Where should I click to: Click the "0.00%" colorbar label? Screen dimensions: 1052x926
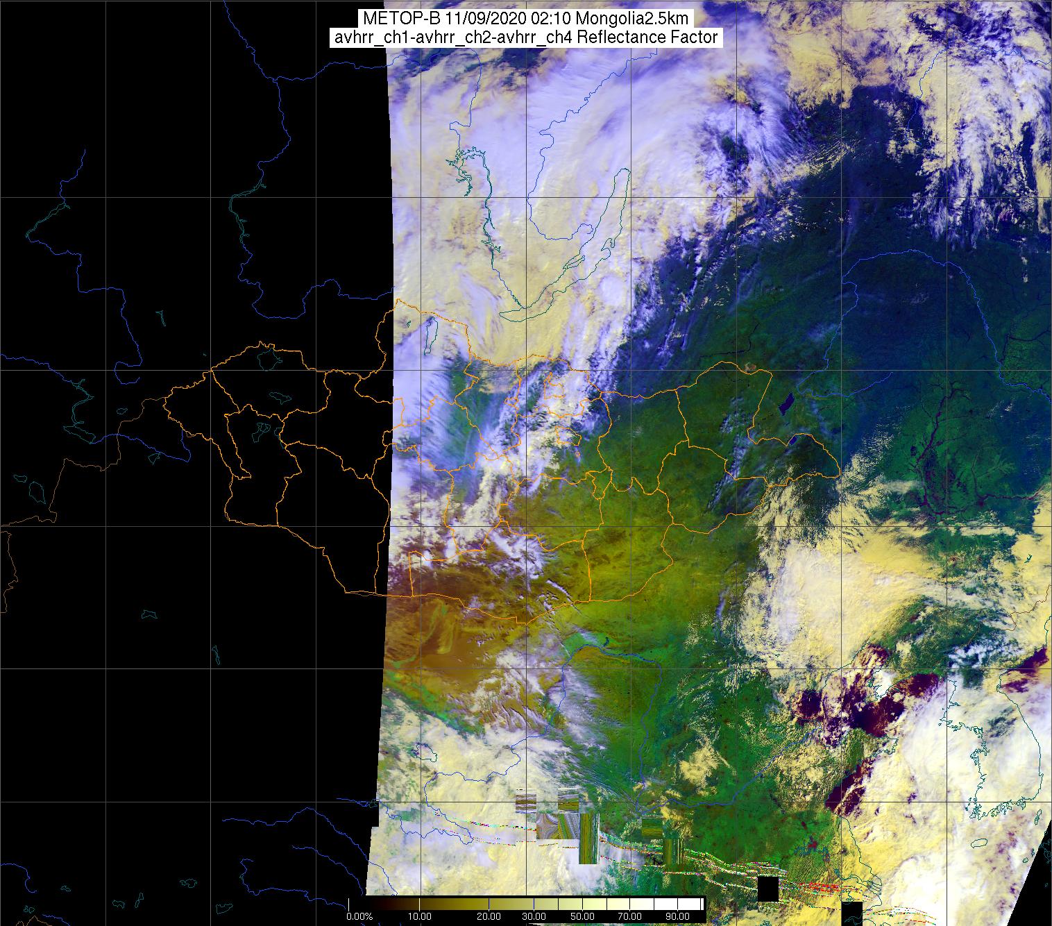coord(359,918)
